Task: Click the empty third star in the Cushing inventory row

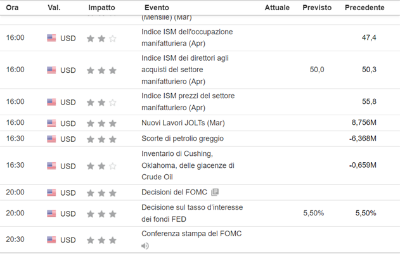Action: [x=112, y=167]
